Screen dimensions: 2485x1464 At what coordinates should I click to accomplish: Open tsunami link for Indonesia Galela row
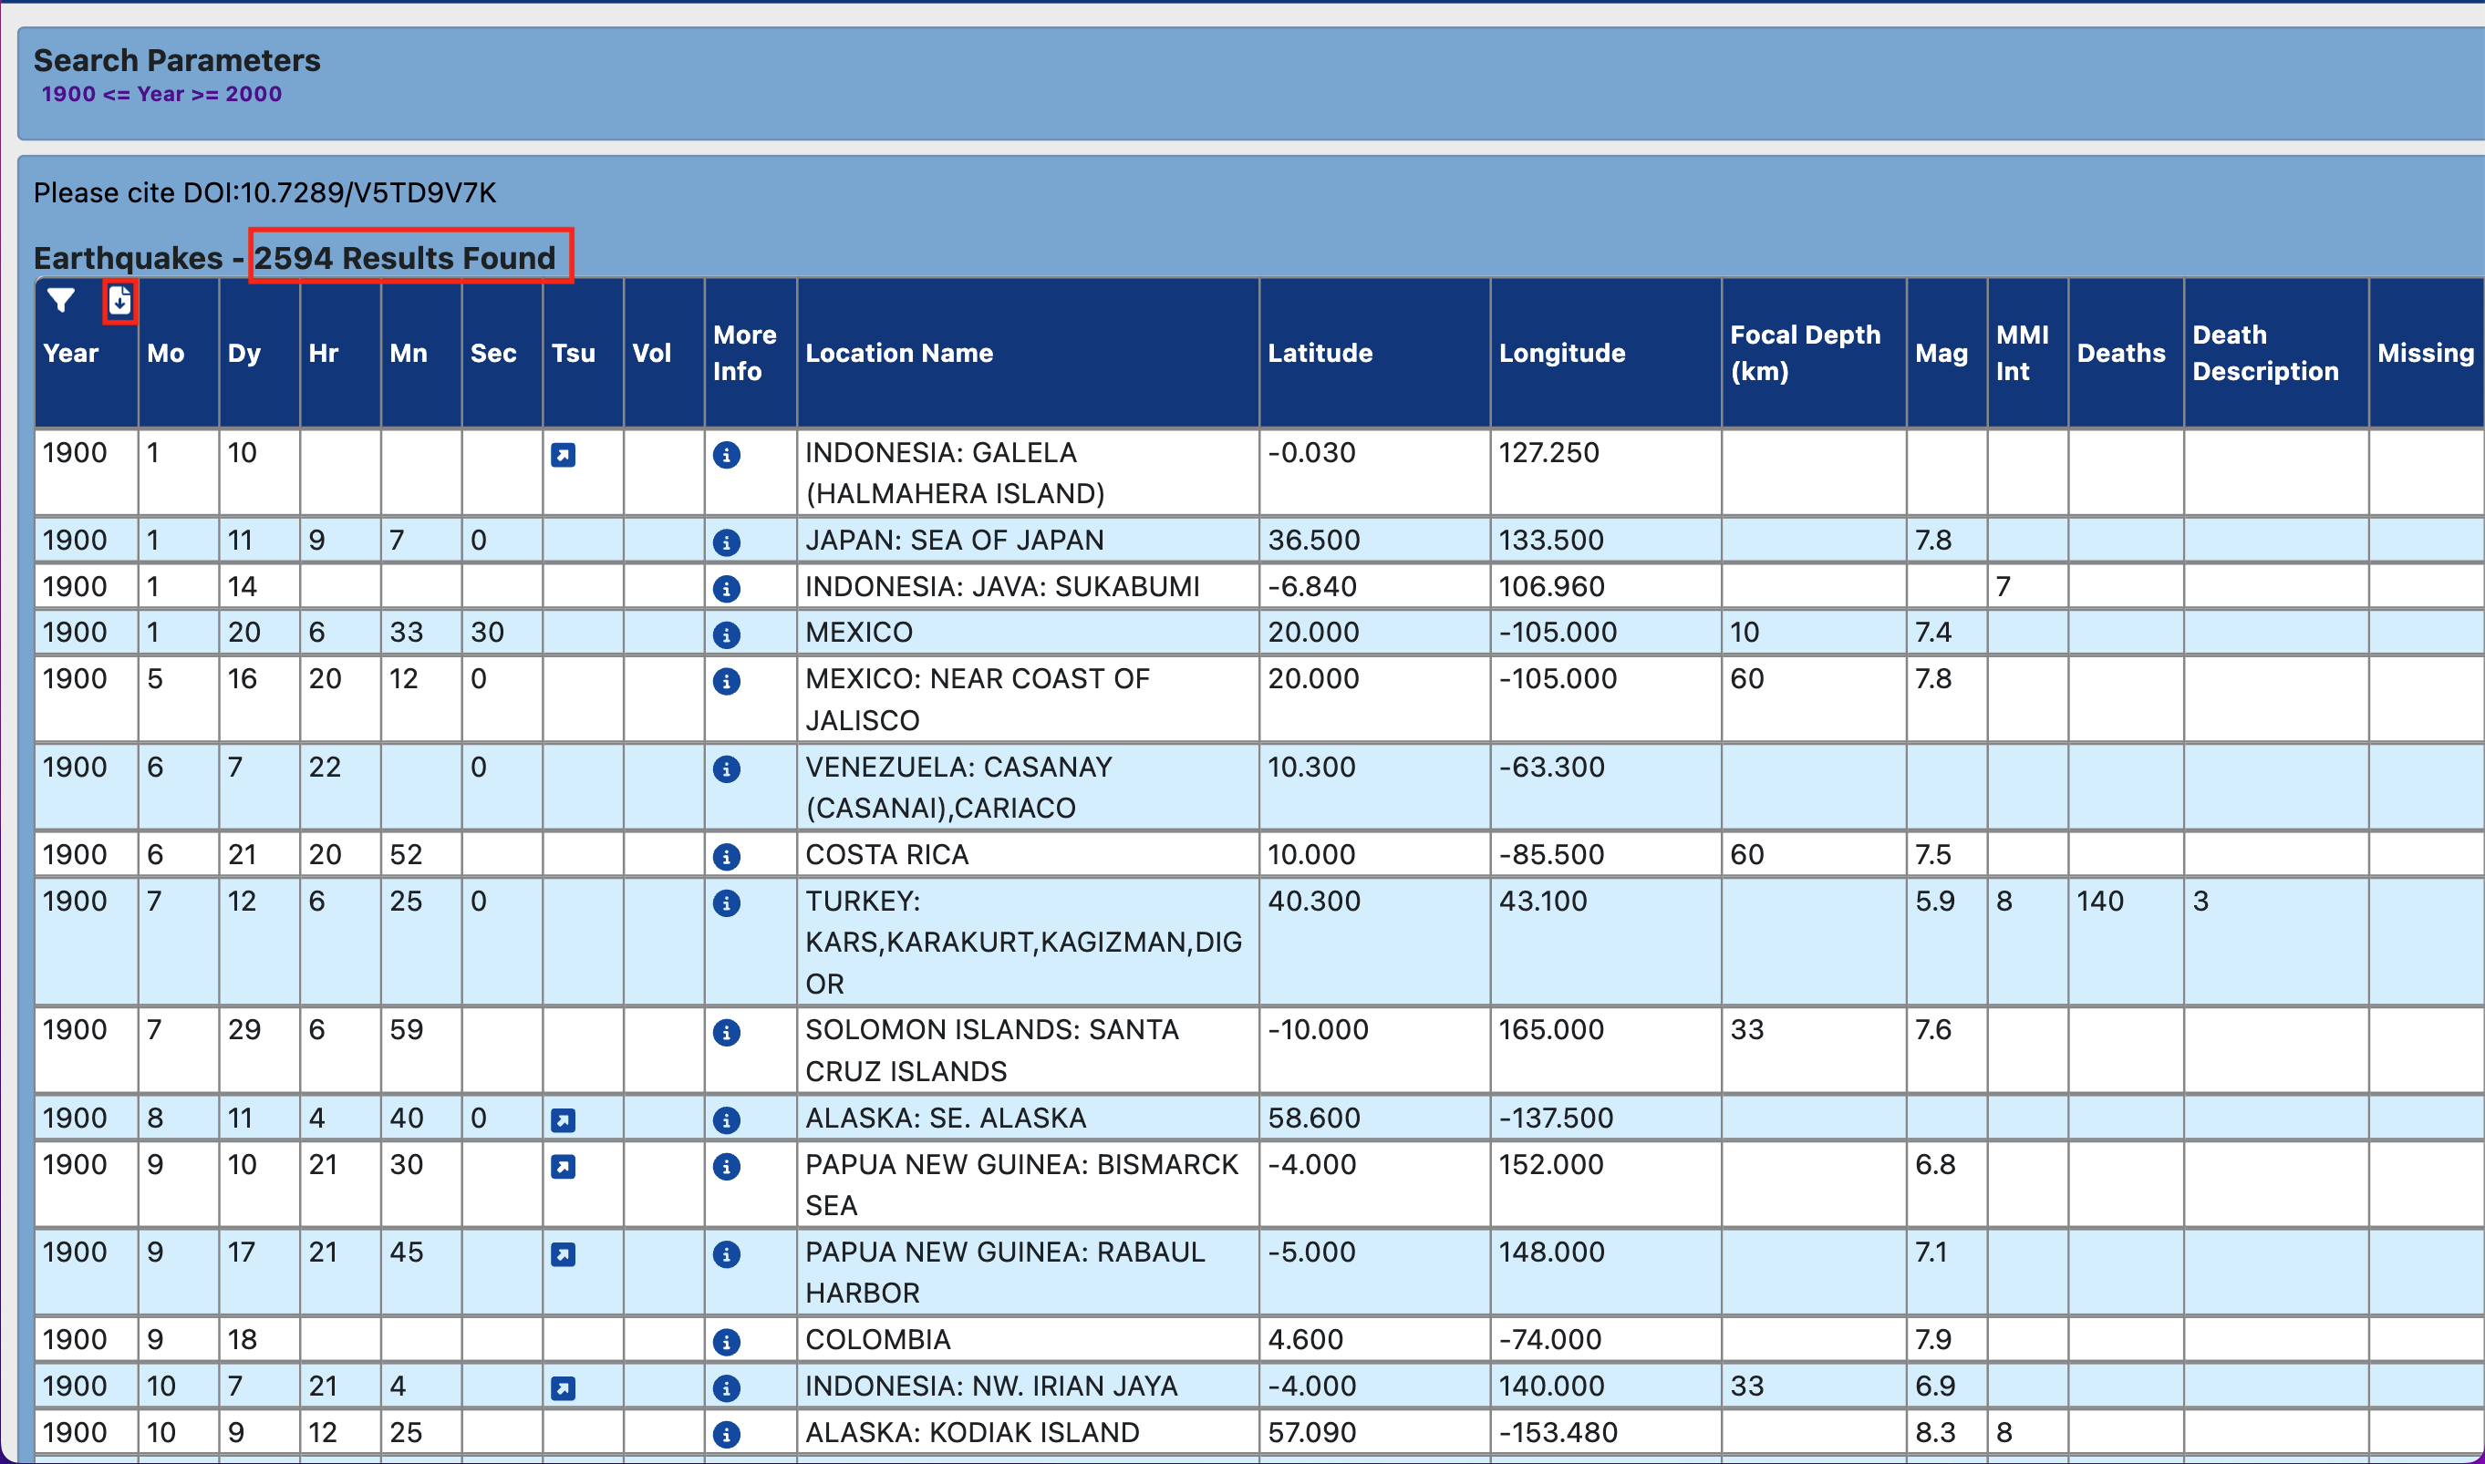[x=563, y=455]
